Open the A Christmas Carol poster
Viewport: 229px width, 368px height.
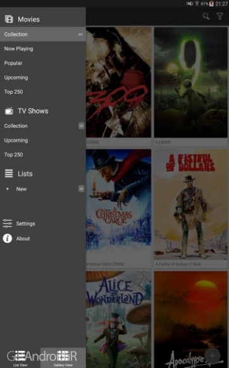click(x=118, y=204)
